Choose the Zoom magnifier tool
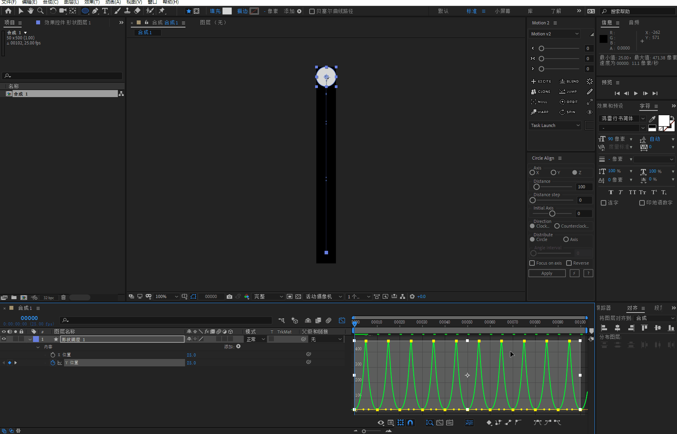Screen dimensions: 677x434 [40, 11]
